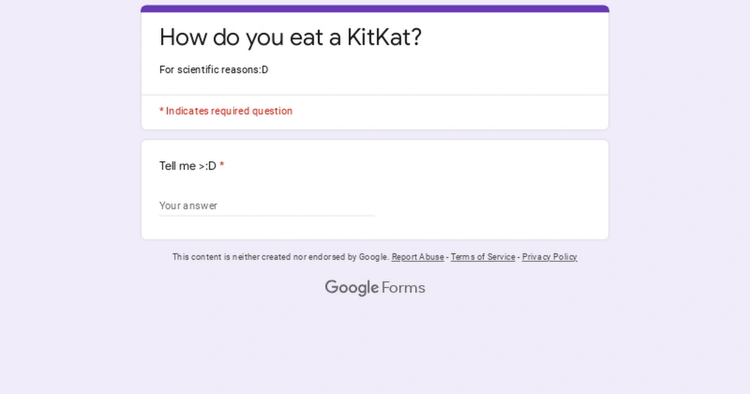Viewport: 750px width, 394px height.
Task: Click the empty space beside the form card
Action: point(69,188)
